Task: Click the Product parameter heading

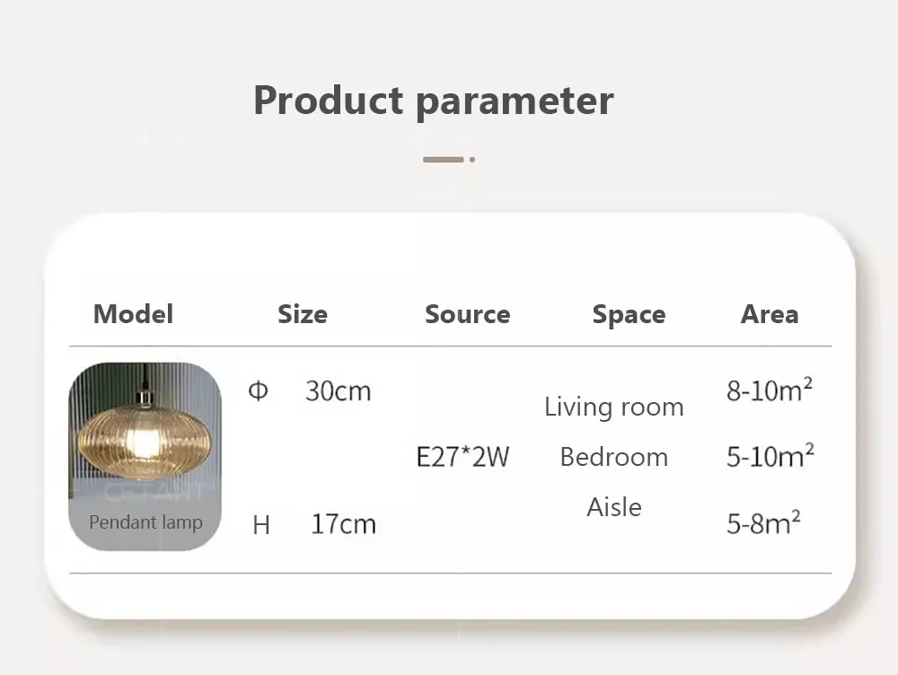Action: pos(433,100)
